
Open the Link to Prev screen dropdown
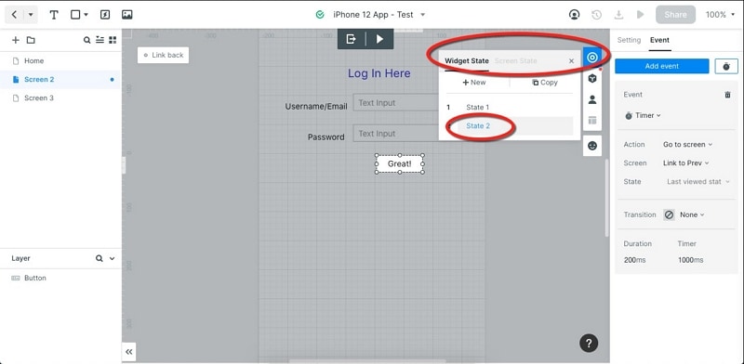click(x=686, y=163)
